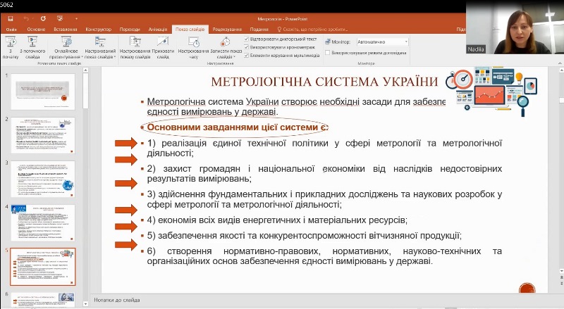Screen dimensions: 564x309
Task: Enable Використовувати режим доповідача checkbox
Action: click(x=327, y=53)
